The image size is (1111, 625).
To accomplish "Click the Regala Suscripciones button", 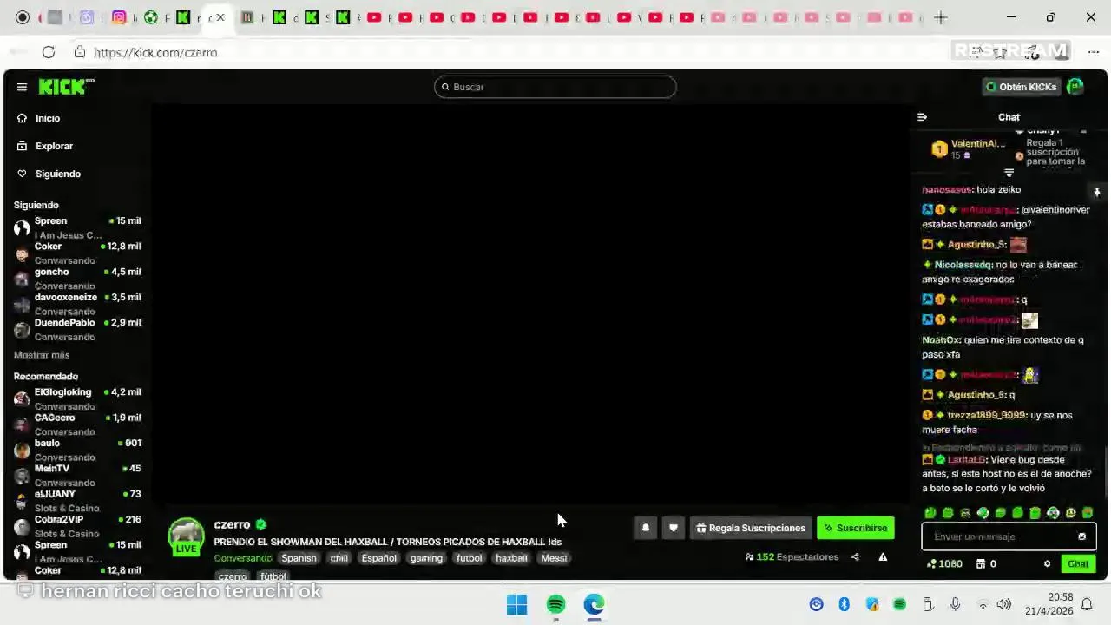I will (751, 528).
